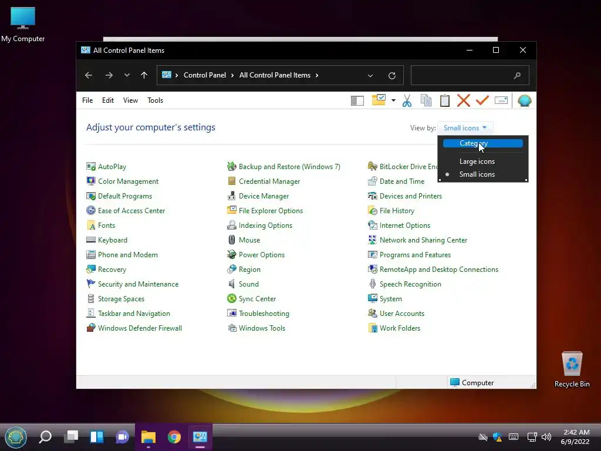Viewport: 601px width, 451px height.
Task: Open the Device Manager icon
Action: tap(231, 196)
